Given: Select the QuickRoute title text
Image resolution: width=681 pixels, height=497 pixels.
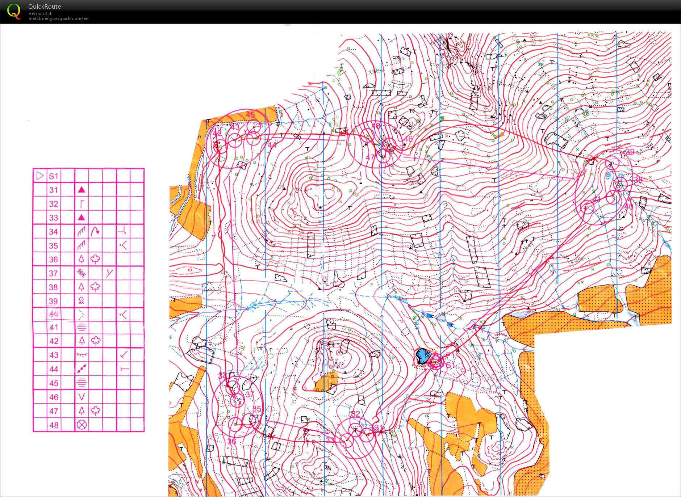Looking at the screenshot, I should tap(45, 7).
